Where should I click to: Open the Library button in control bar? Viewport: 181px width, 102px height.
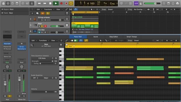3,3
